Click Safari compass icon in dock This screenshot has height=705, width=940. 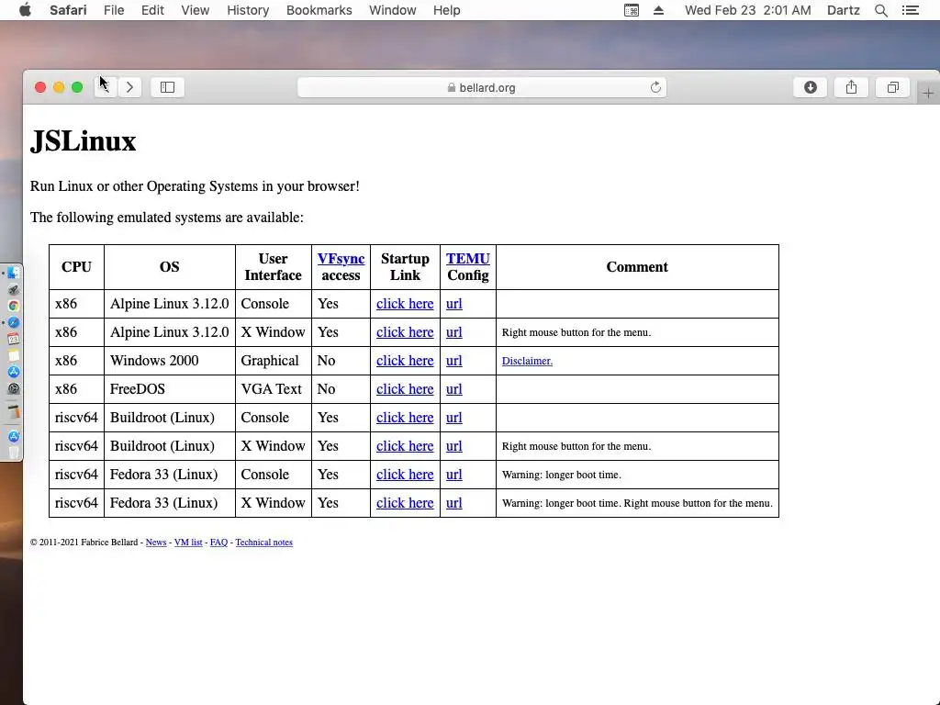pos(13,322)
